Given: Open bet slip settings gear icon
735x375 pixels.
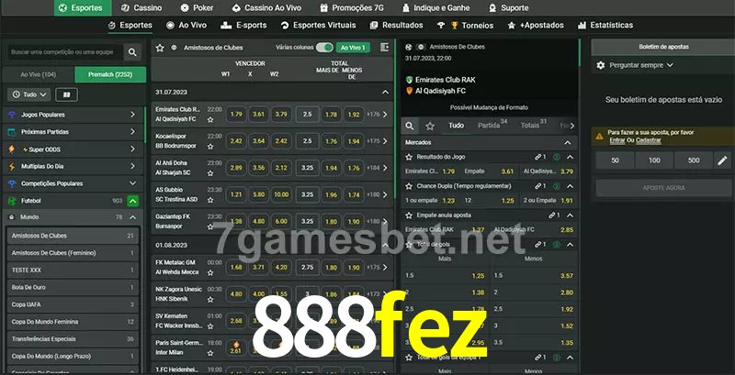Looking at the screenshot, I should [x=601, y=65].
